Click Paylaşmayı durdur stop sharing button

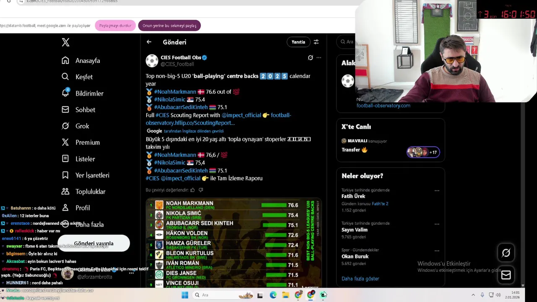click(x=115, y=26)
